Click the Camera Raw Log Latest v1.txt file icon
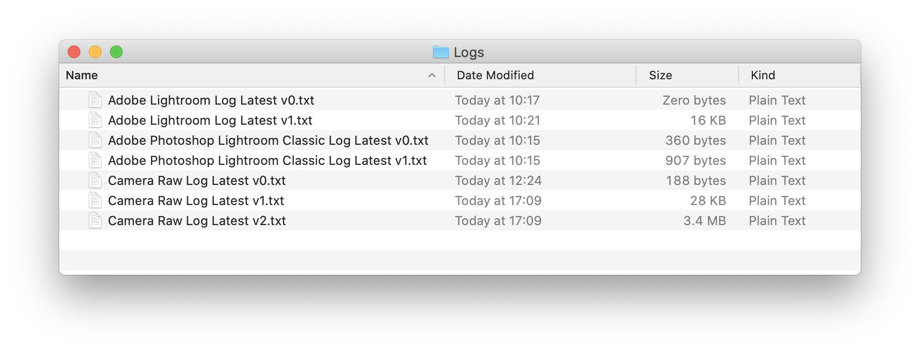The width and height of the screenshot is (920, 353). coord(95,200)
